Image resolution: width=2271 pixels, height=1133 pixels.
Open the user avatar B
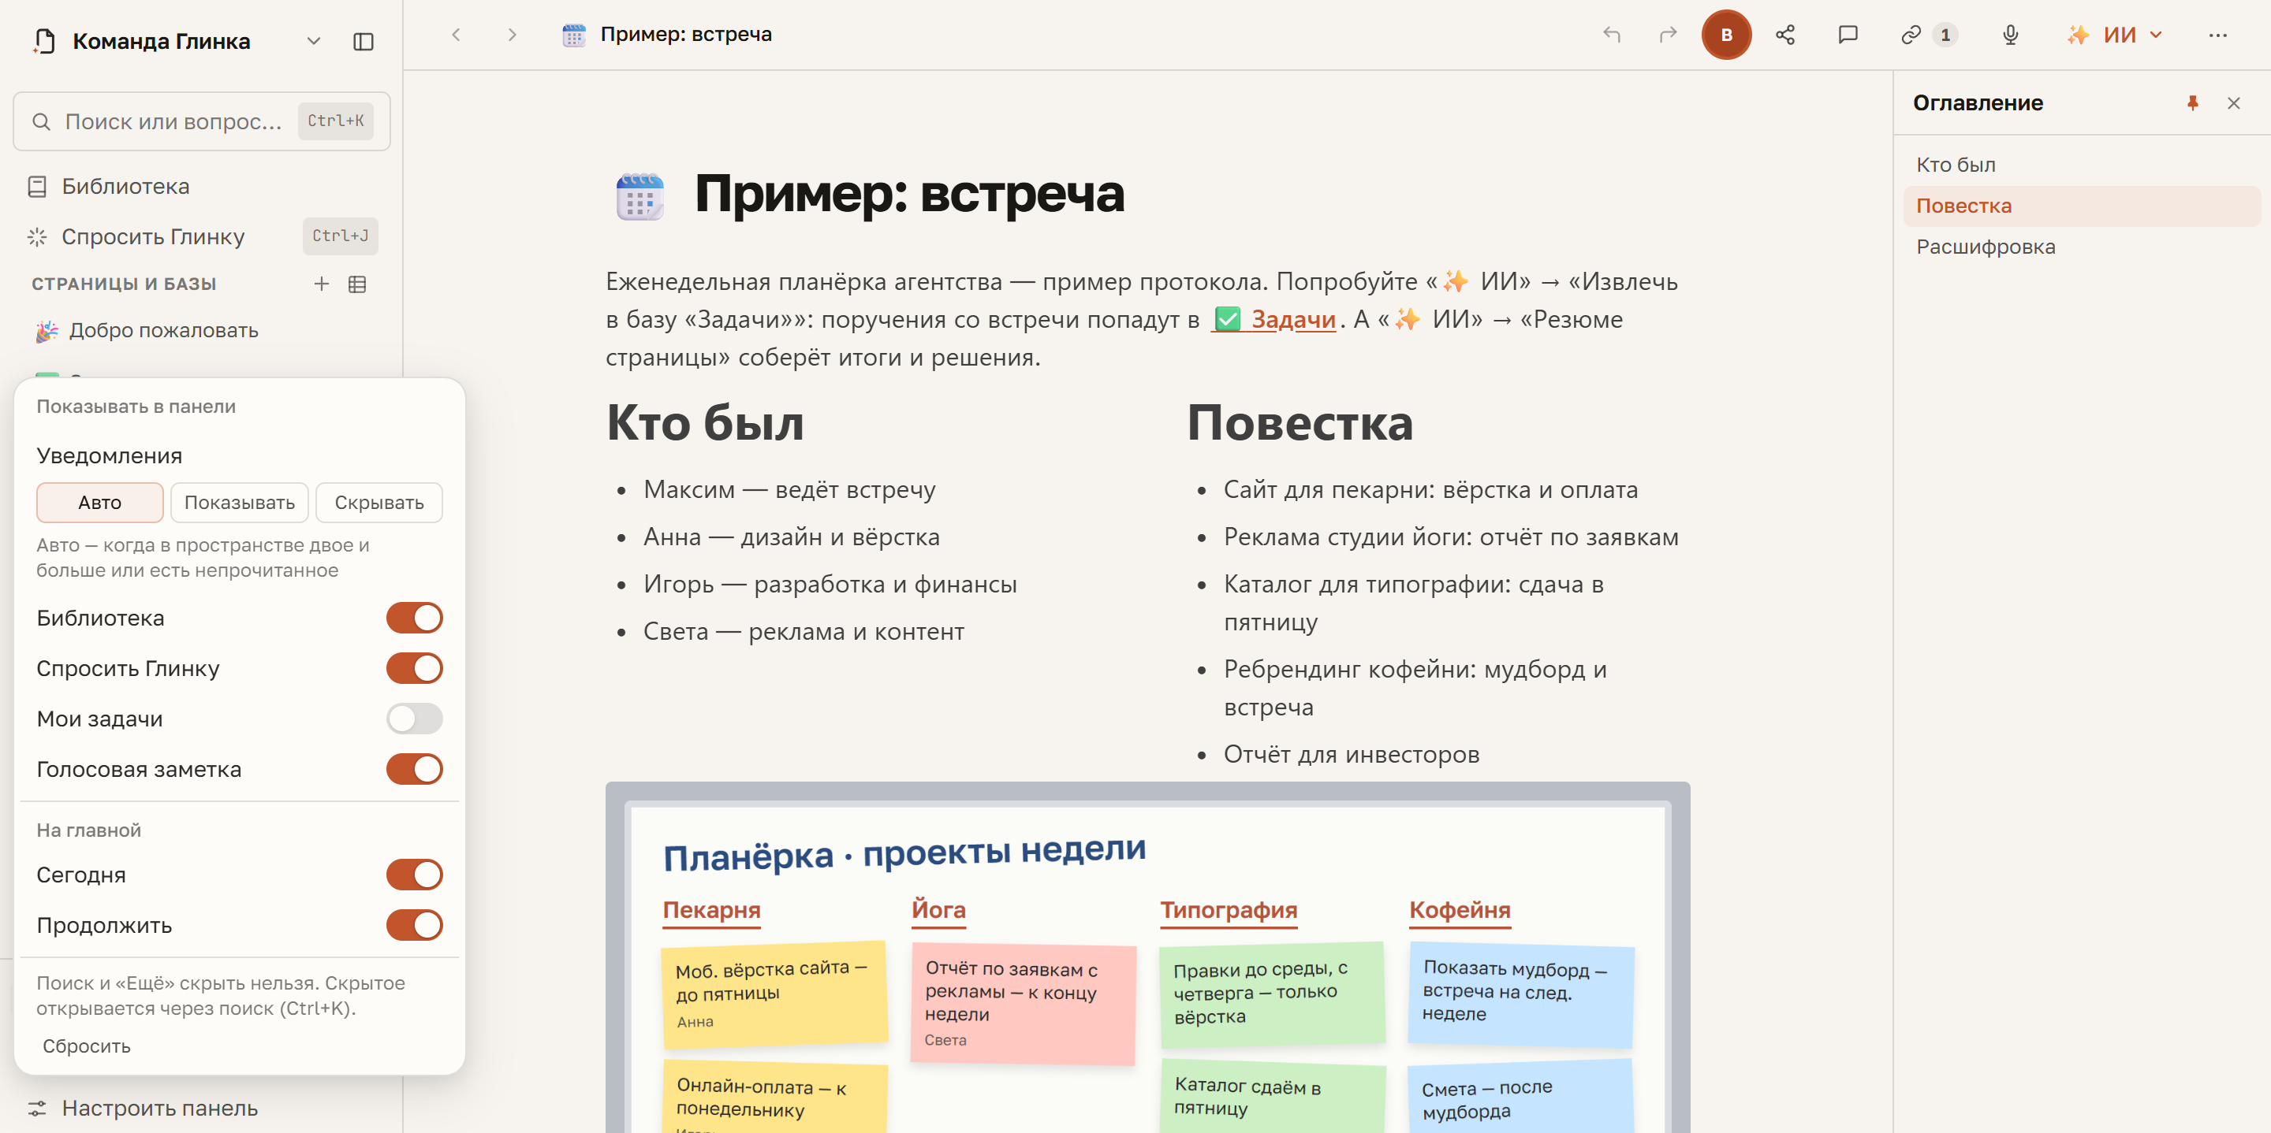[x=1725, y=35]
